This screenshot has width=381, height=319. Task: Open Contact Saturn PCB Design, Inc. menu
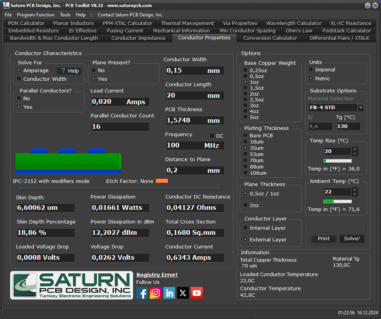(x=130, y=15)
